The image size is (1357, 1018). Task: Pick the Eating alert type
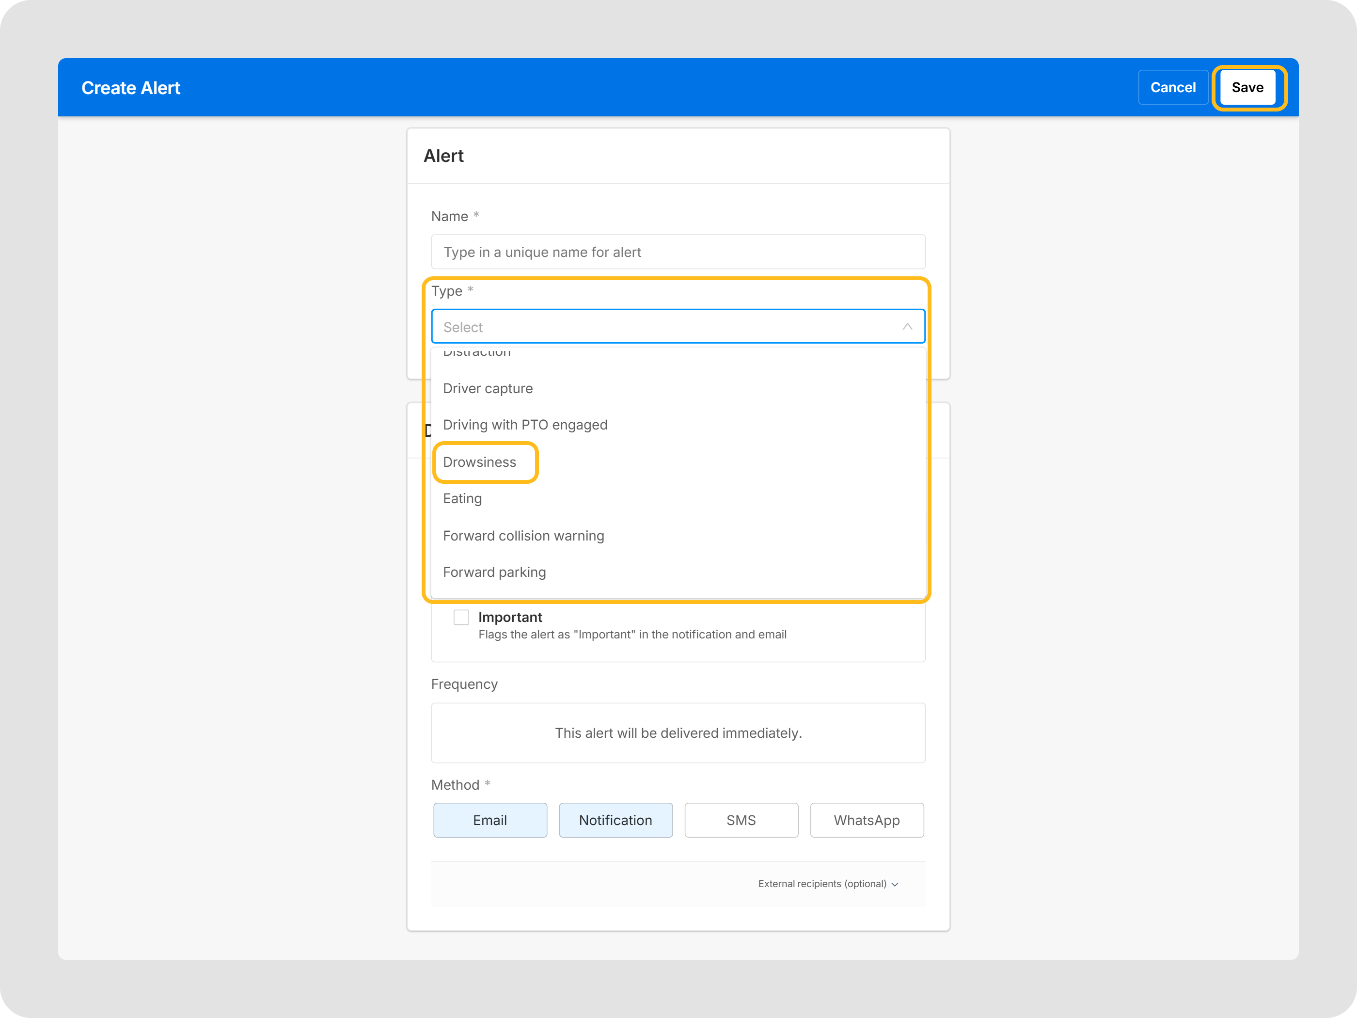pos(462,499)
